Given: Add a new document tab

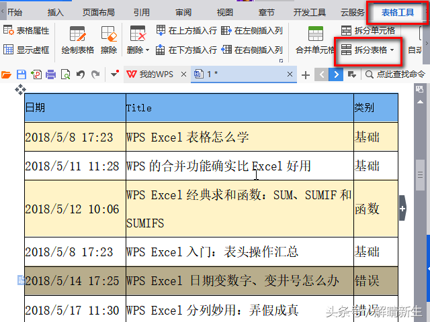Looking at the screenshot, I should pos(306,74).
